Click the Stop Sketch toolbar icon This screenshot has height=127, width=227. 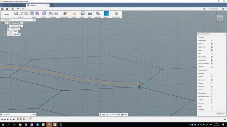(x=116, y=13)
